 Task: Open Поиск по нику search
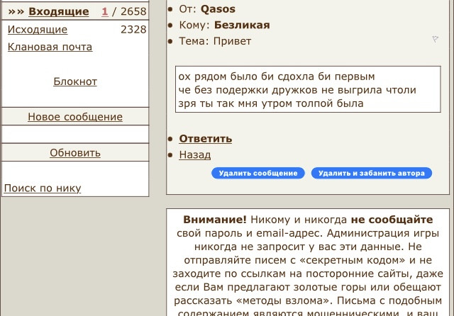click(x=43, y=188)
